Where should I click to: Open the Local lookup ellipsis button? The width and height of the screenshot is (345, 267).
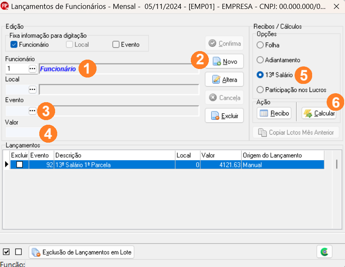(32, 89)
